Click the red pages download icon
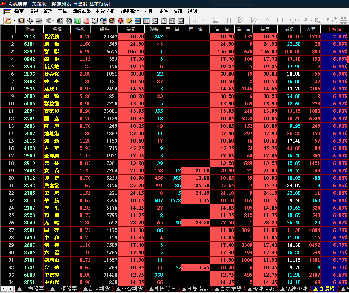 [86, 21]
